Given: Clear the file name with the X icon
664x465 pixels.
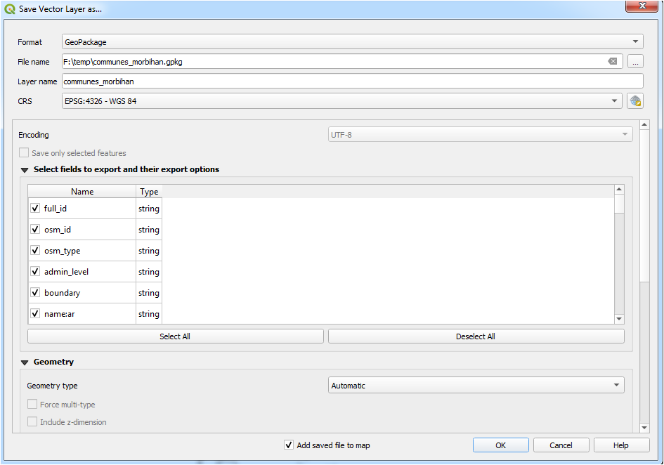Looking at the screenshot, I should tap(613, 62).
